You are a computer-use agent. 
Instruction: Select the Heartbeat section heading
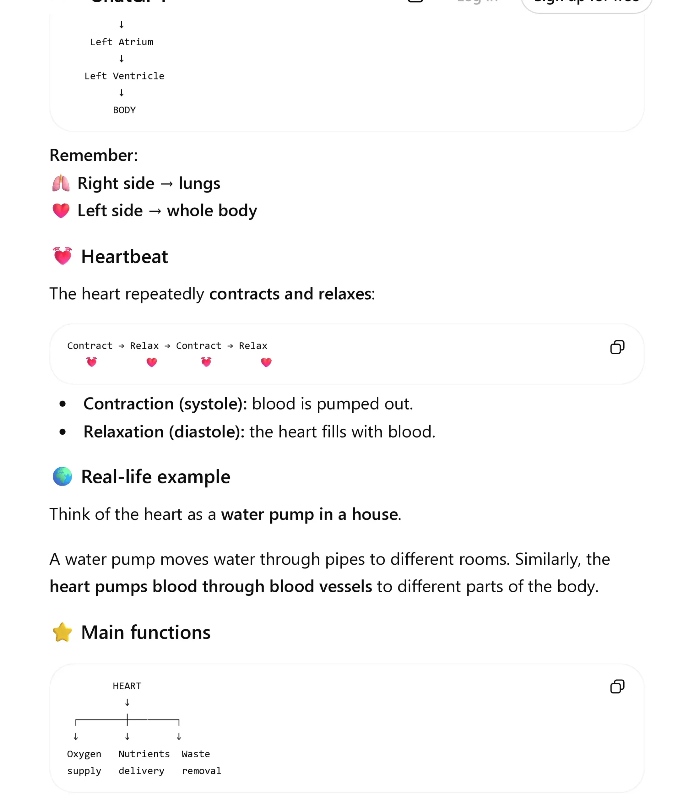click(x=125, y=257)
